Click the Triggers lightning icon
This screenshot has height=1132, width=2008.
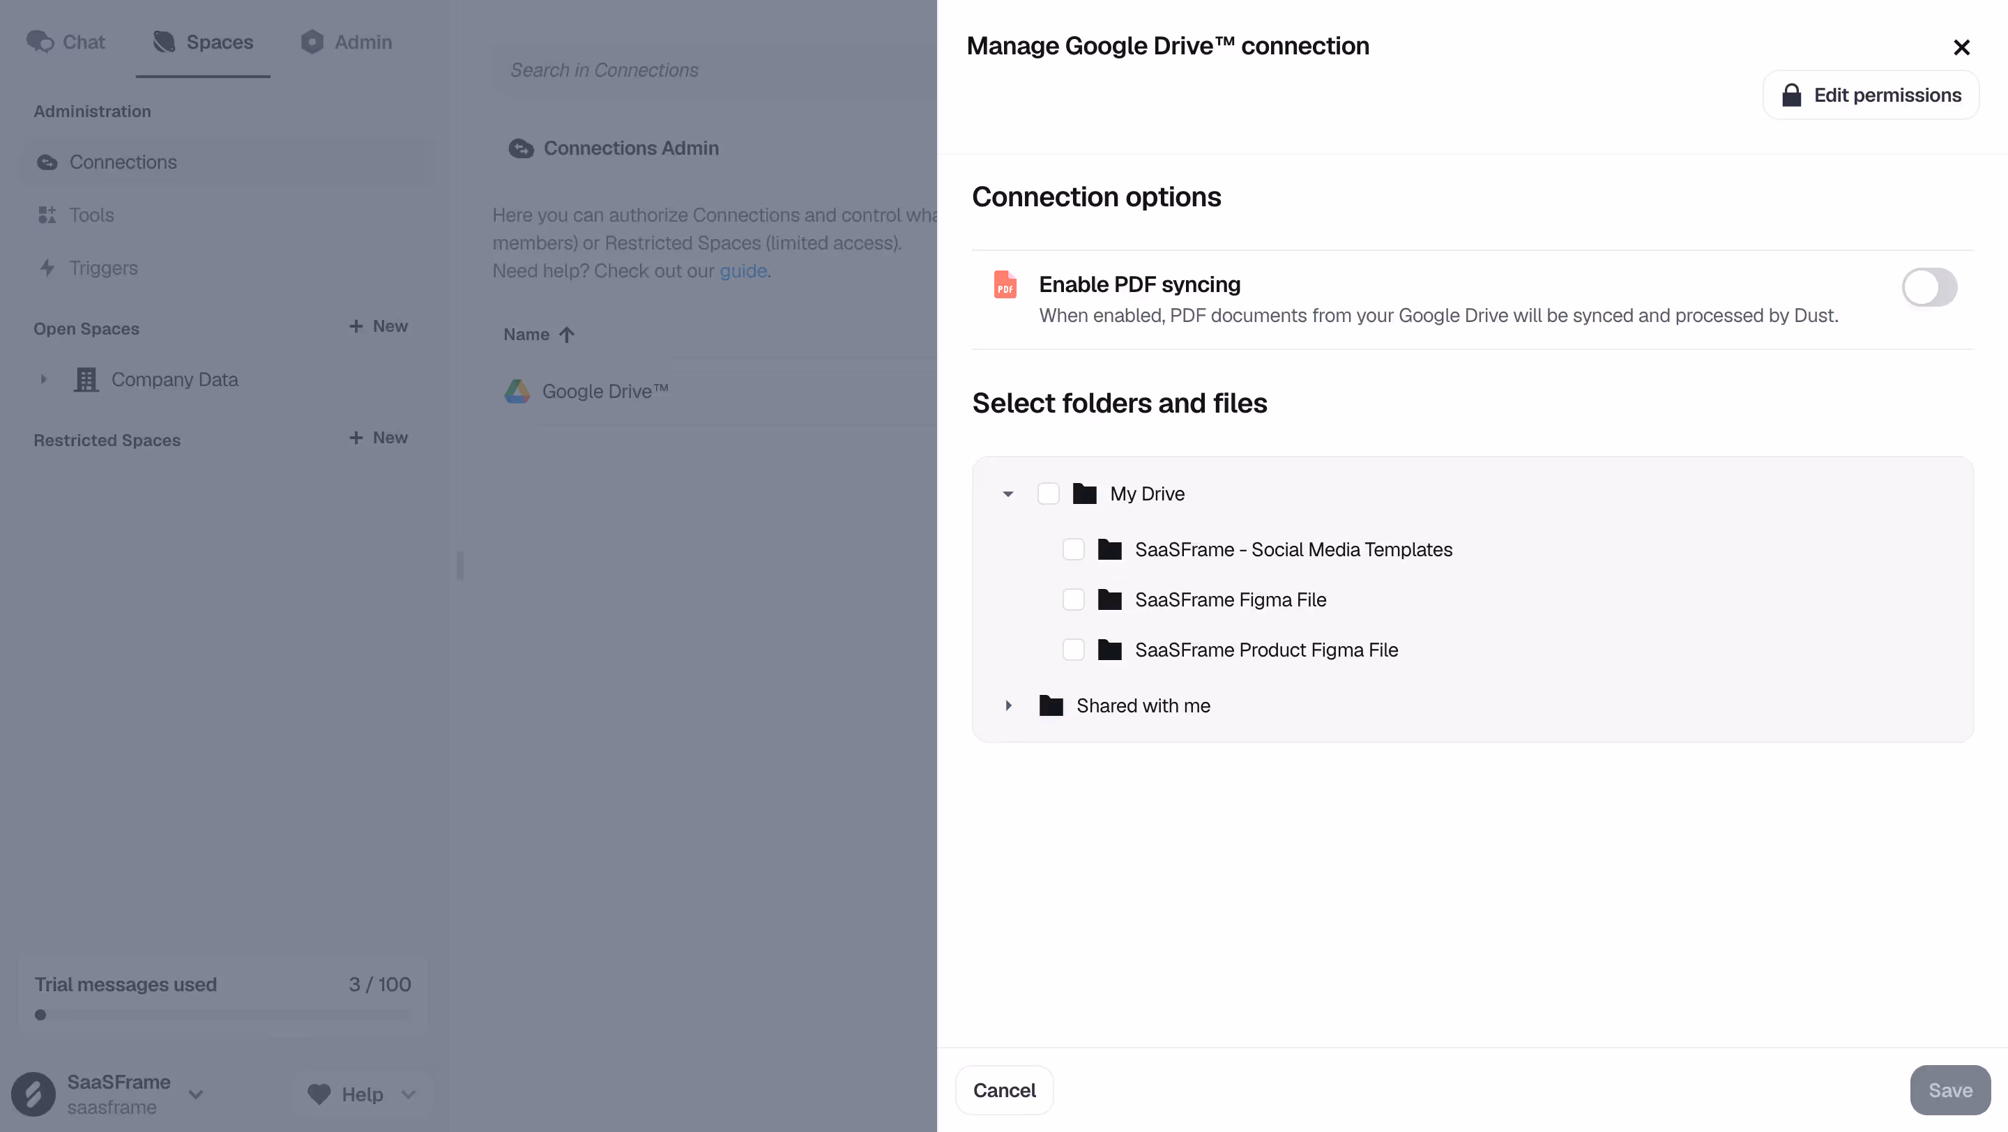point(47,268)
